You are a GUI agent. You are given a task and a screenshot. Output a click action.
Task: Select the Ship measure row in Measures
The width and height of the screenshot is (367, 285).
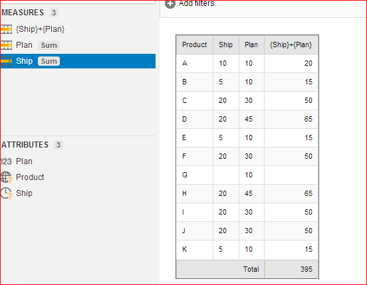pos(78,61)
